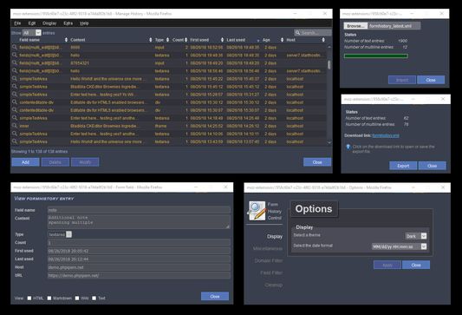The width and height of the screenshot is (462, 315).
Task: Click the Modify button in Manage History
Action: tap(85, 162)
